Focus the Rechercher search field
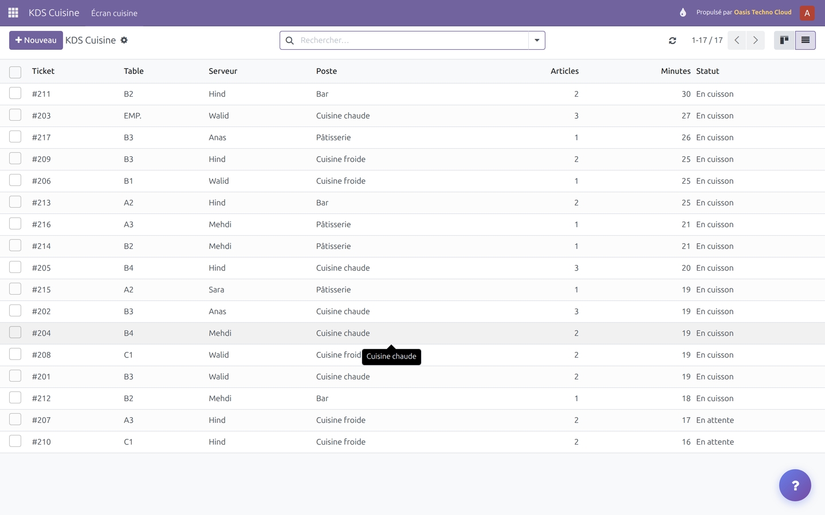Image resolution: width=825 pixels, height=515 pixels. point(412,41)
